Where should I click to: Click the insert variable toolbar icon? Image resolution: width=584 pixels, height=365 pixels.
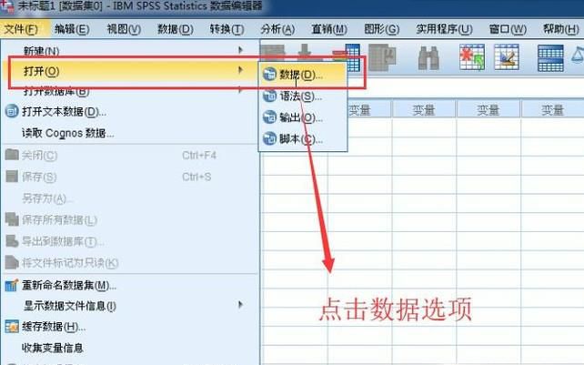(507, 57)
